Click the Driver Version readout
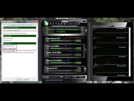This screenshot has height=101, width=134. click(61, 32)
